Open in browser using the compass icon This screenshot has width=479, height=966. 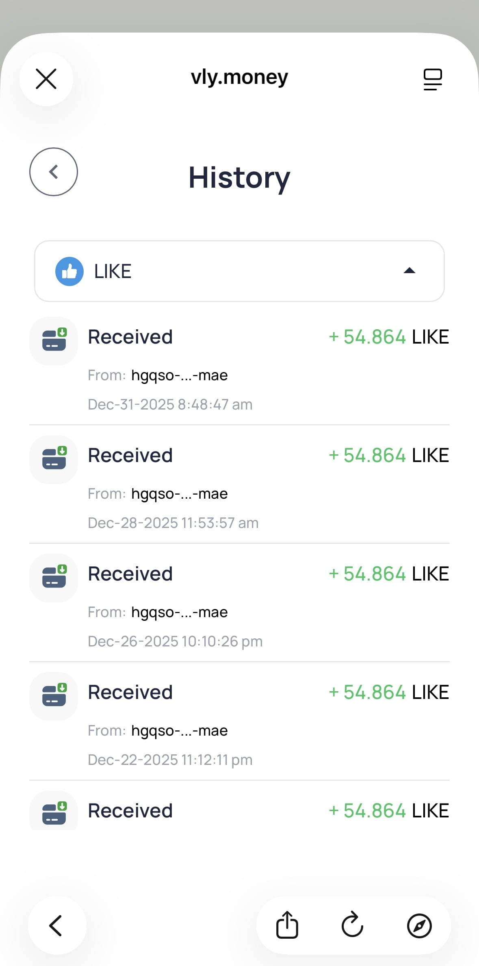419,926
